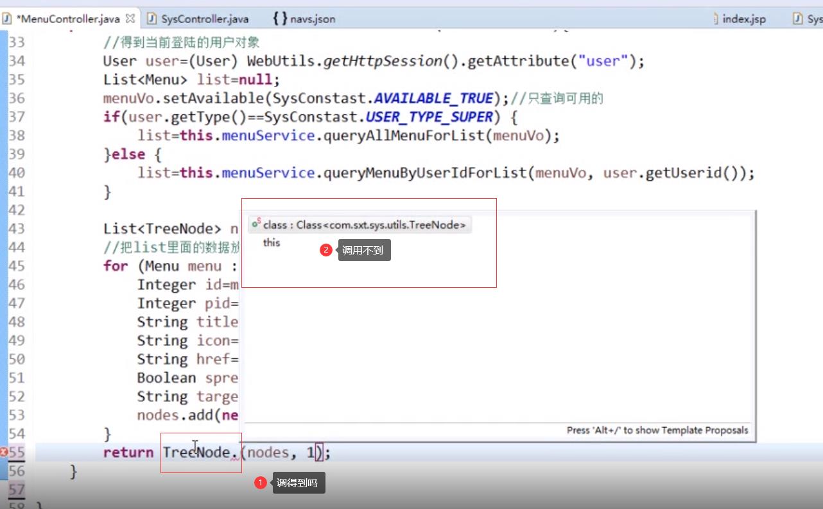Image resolution: width=823 pixels, height=509 pixels.
Task: Select the class : Class<com.sxt.sys.utils.TreeNode> proposal
Action: (x=360, y=224)
